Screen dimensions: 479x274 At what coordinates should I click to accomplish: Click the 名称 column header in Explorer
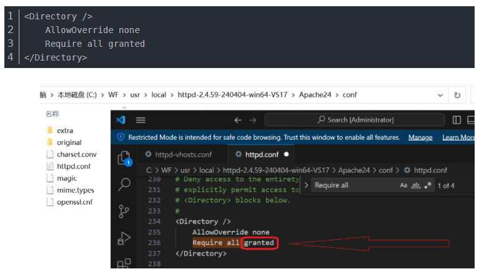pos(52,114)
